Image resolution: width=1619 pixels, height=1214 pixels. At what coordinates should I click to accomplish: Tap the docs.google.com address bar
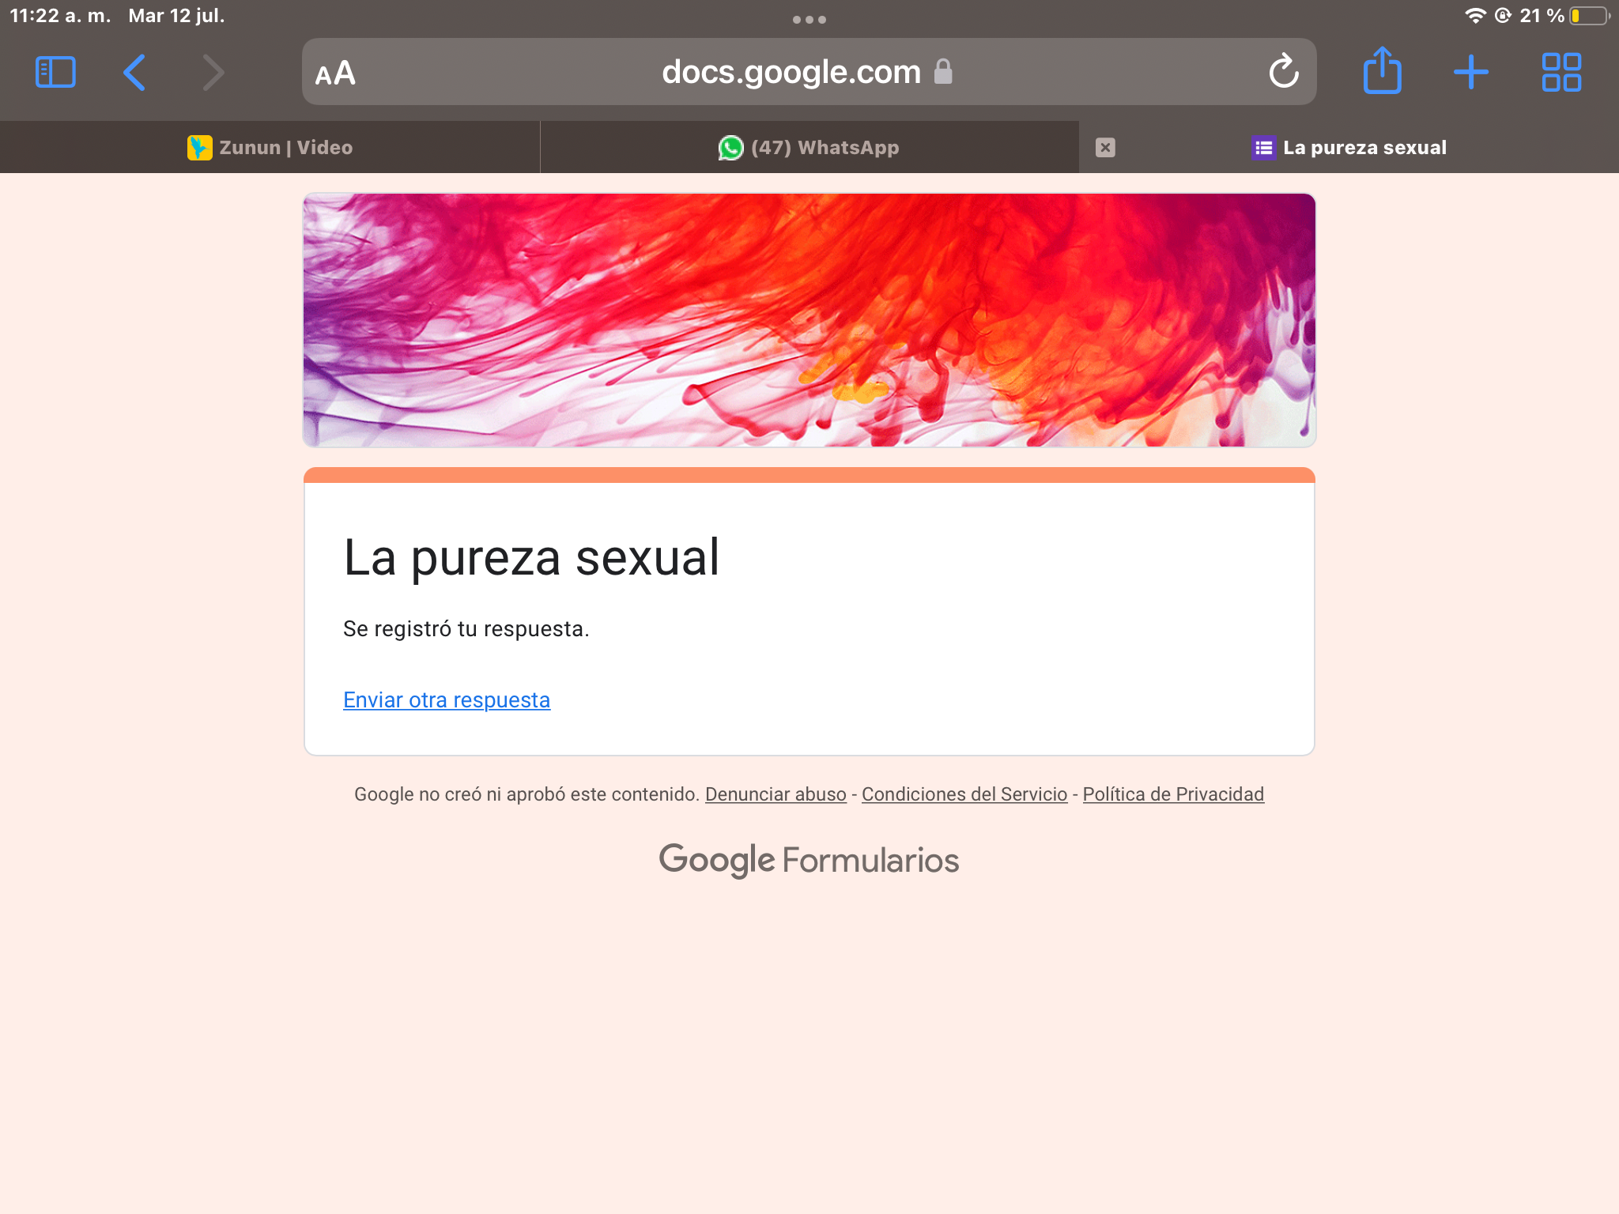[x=809, y=72]
